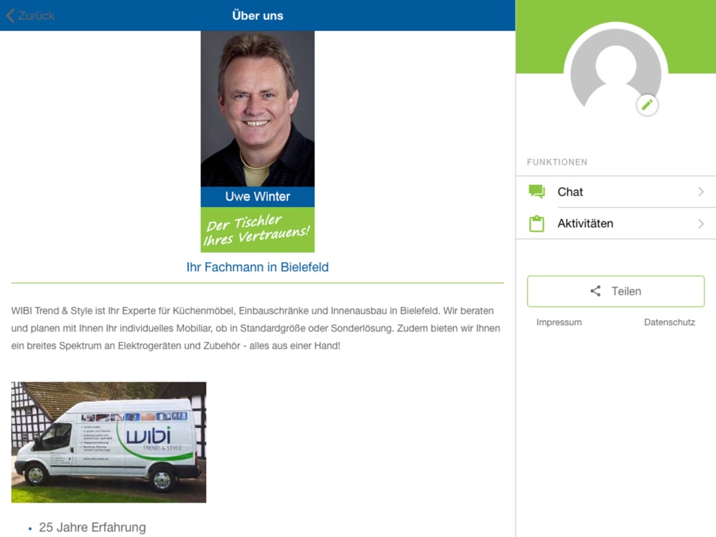The height and width of the screenshot is (537, 716).
Task: Click the Über uns title bar
Action: [258, 16]
